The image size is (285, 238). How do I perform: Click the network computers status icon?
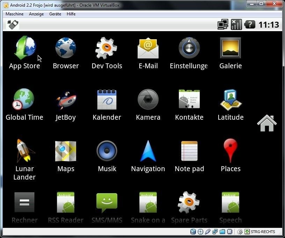tap(223, 24)
